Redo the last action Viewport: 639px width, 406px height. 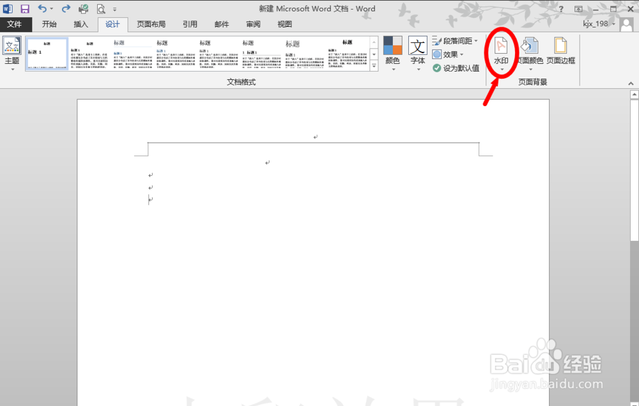click(x=66, y=8)
